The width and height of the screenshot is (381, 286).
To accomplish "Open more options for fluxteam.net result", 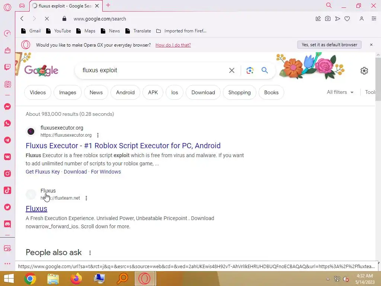I will pyautogui.click(x=86, y=198).
